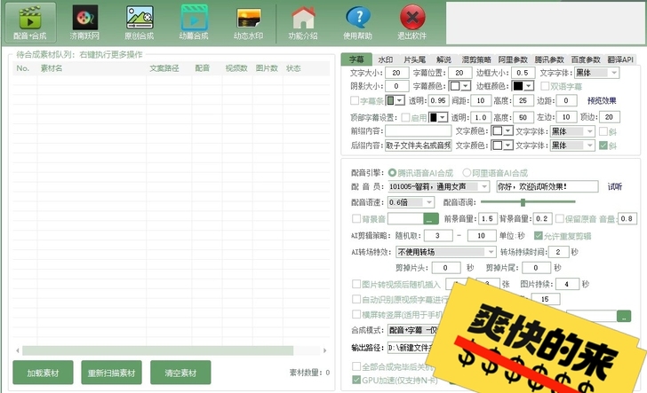
Task: Open the 片头尾 tab
Action: click(415, 59)
